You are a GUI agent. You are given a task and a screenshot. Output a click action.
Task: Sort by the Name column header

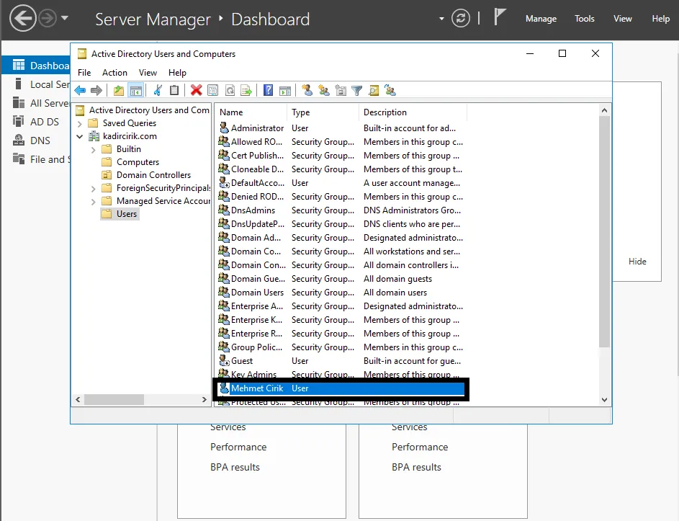(x=251, y=112)
